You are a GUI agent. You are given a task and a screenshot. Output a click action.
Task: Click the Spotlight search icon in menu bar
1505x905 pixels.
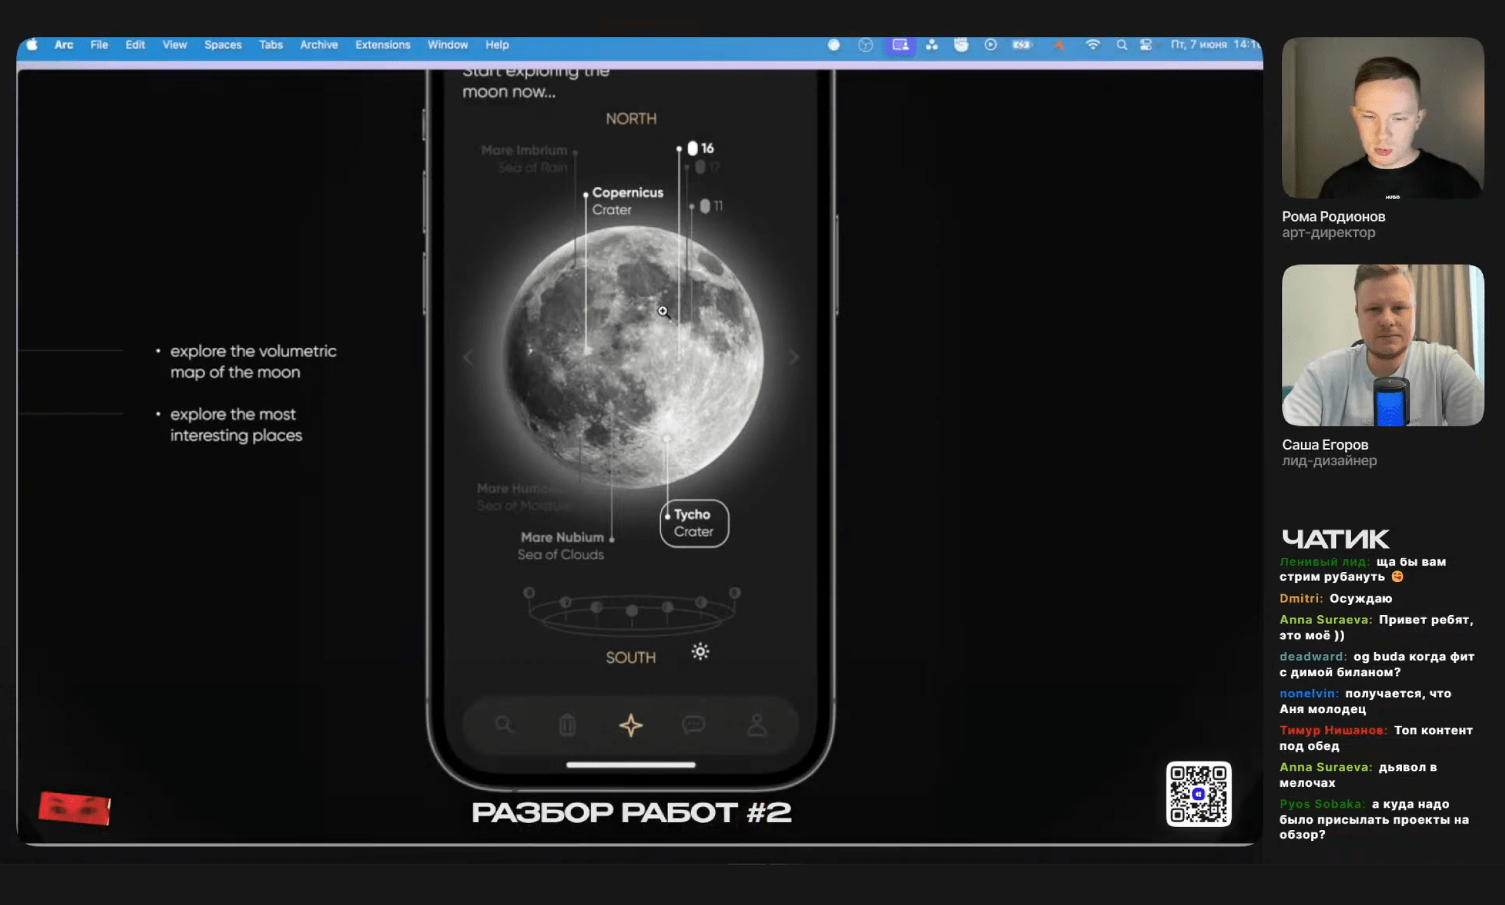point(1121,45)
